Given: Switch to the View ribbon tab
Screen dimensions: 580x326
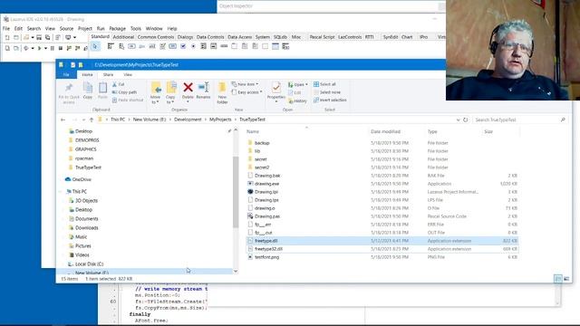Looking at the screenshot, I should click(128, 74).
